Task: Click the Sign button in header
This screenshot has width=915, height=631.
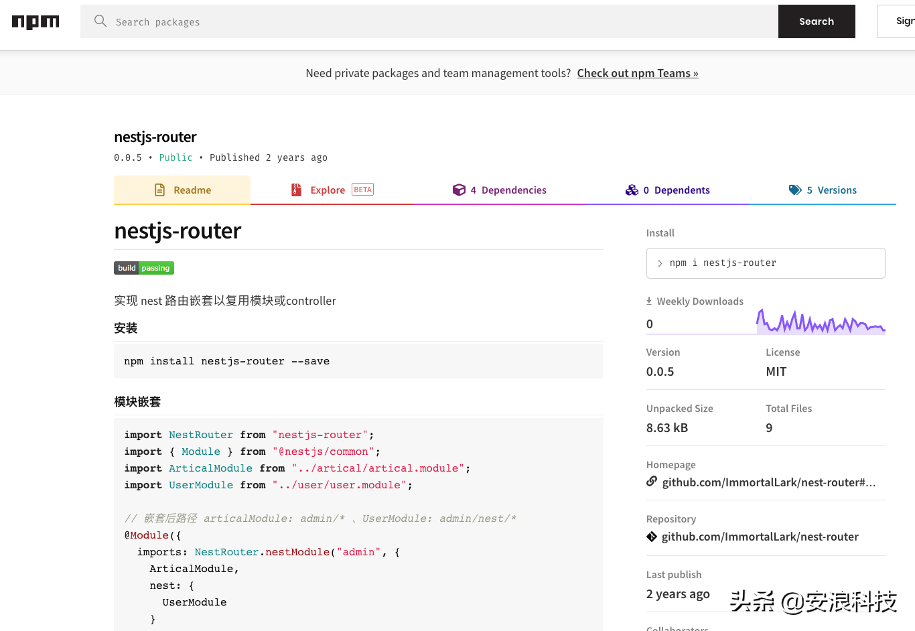Action: coord(896,21)
